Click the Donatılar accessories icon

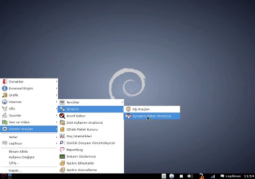pos(4,82)
